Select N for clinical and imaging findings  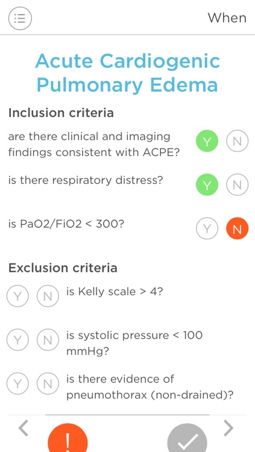(x=237, y=141)
